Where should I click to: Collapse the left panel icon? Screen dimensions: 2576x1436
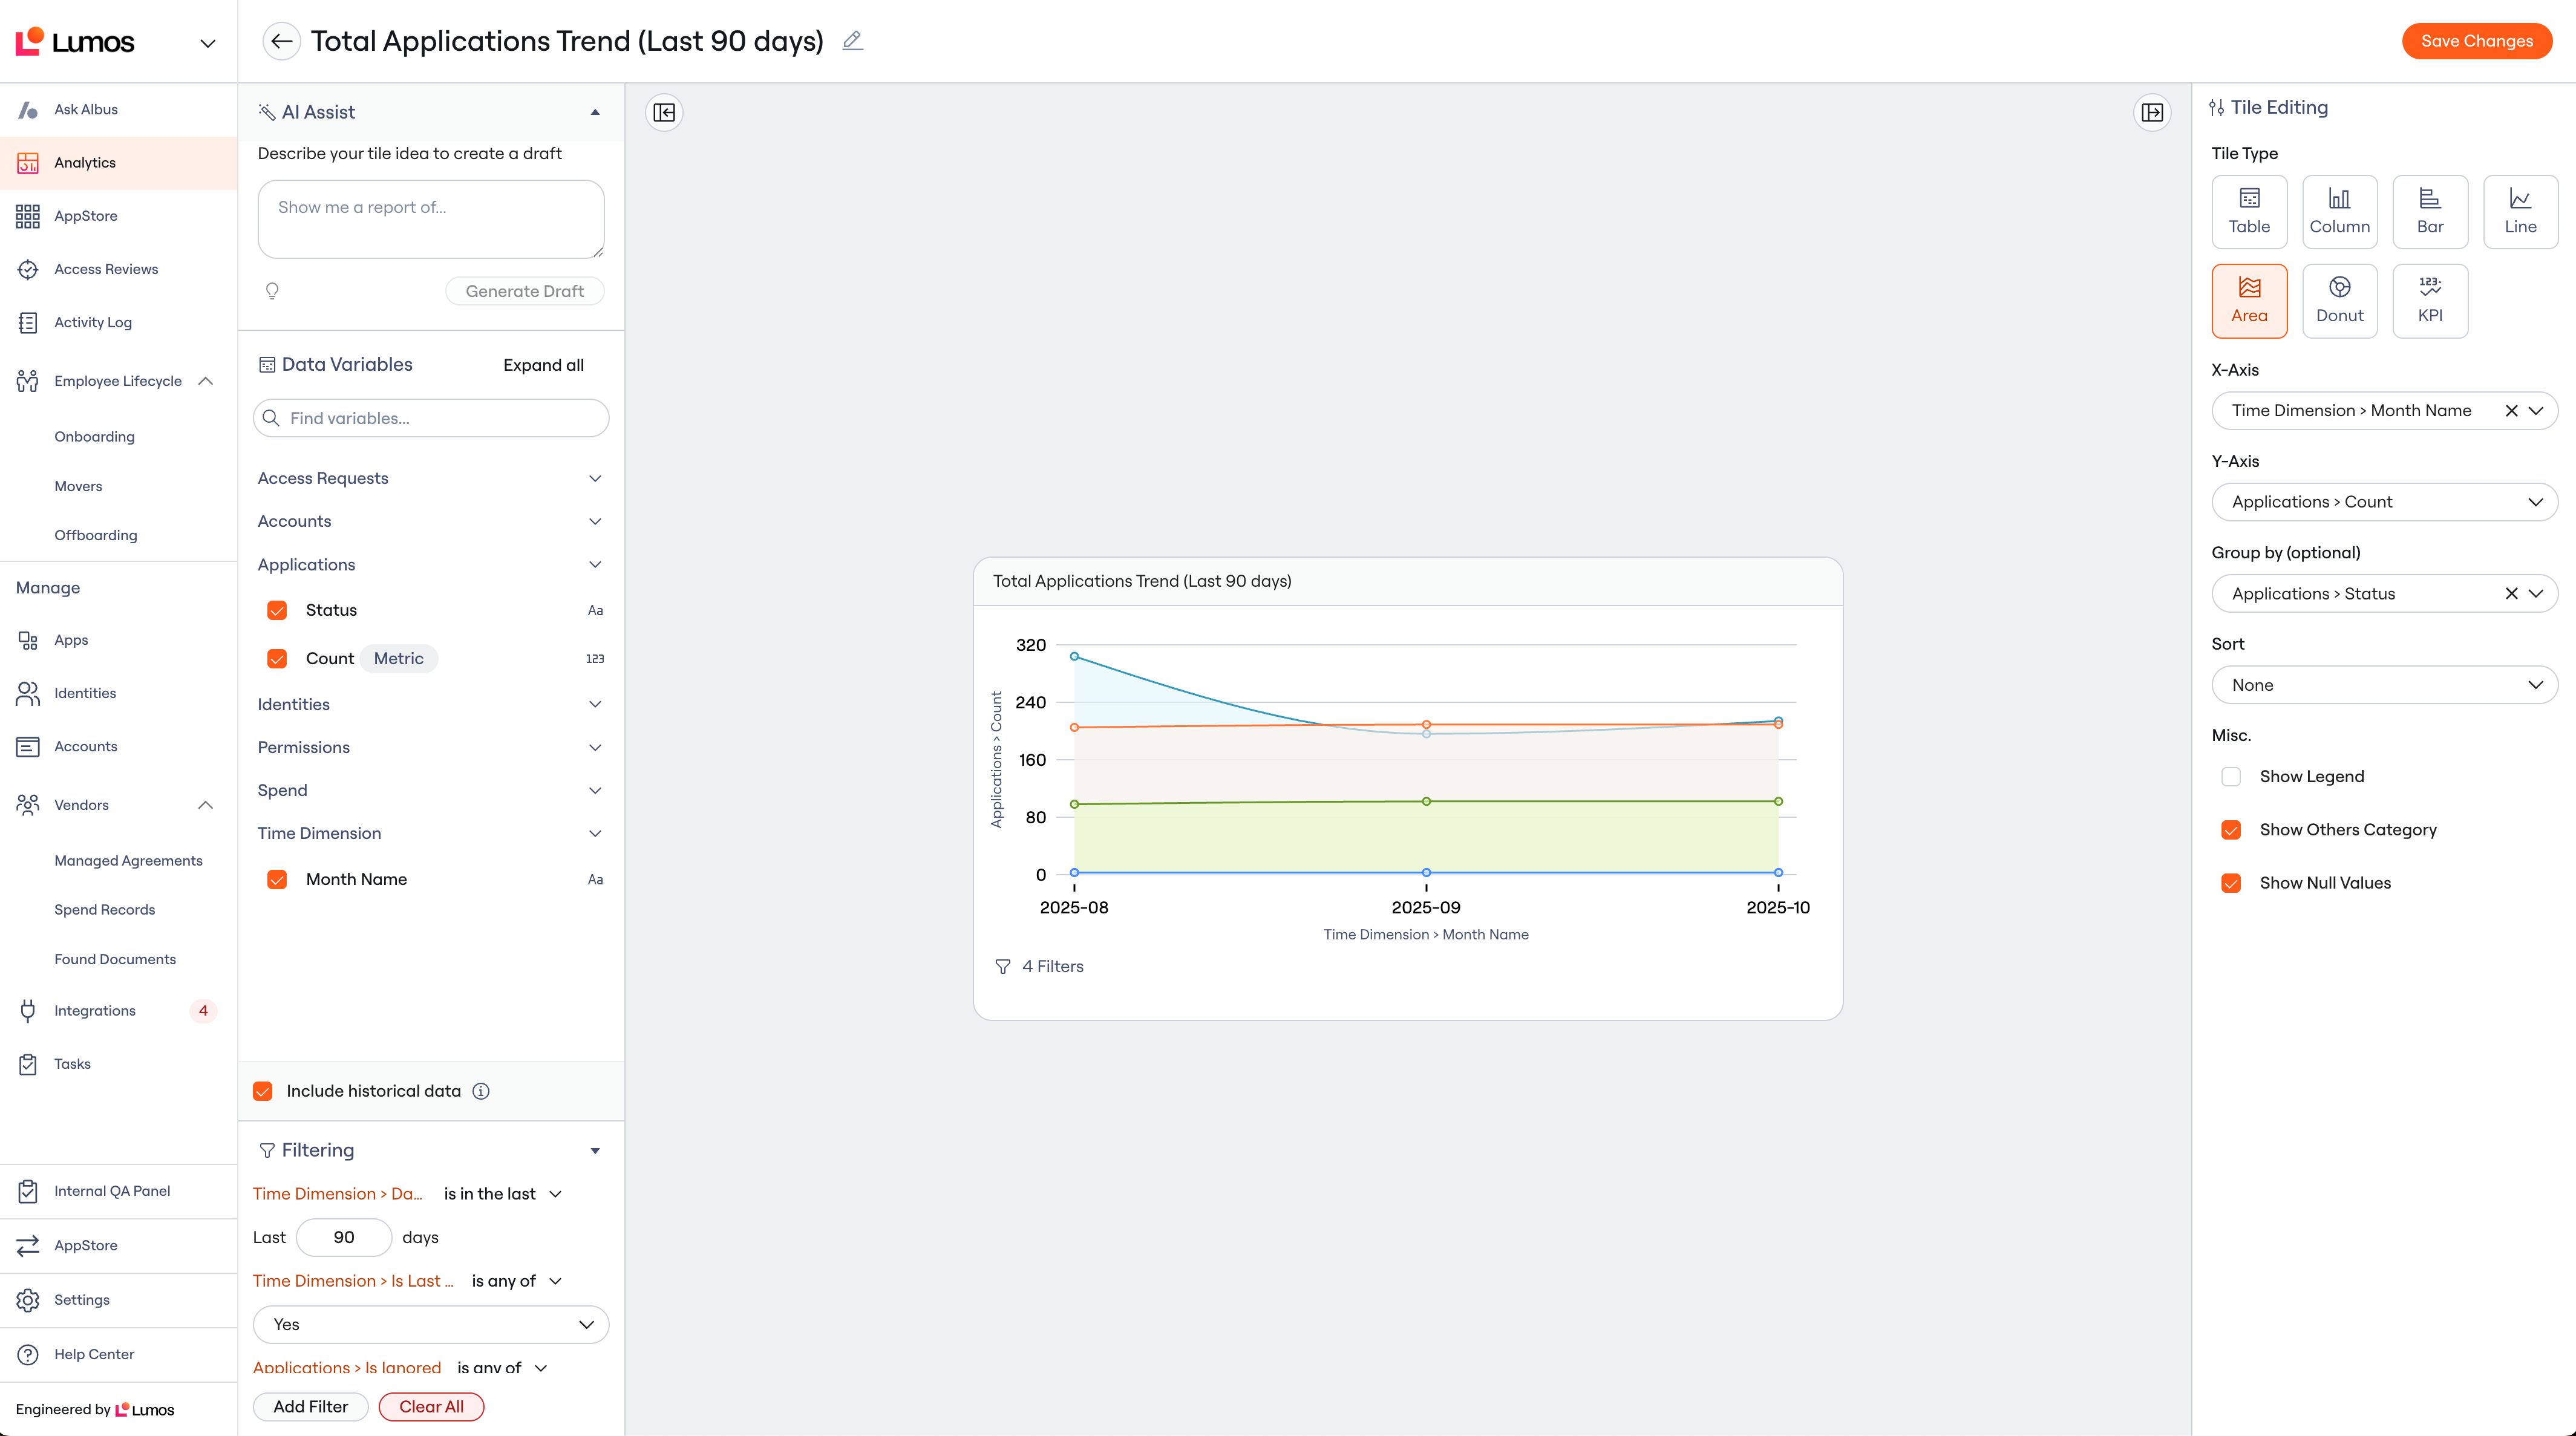[x=664, y=112]
